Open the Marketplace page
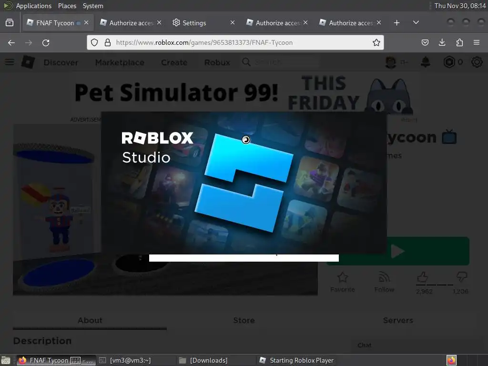Image resolution: width=488 pixels, height=366 pixels. pyautogui.click(x=120, y=62)
